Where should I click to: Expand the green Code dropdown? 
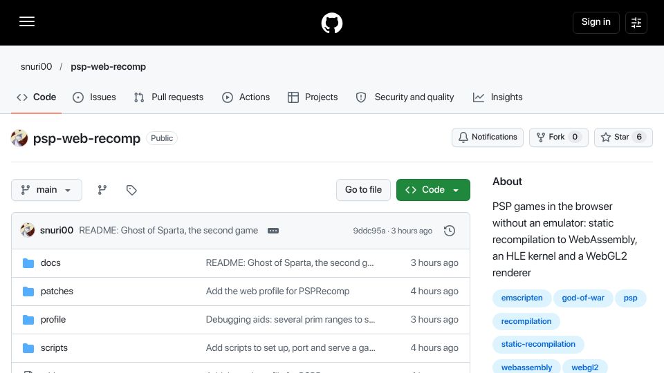click(433, 190)
